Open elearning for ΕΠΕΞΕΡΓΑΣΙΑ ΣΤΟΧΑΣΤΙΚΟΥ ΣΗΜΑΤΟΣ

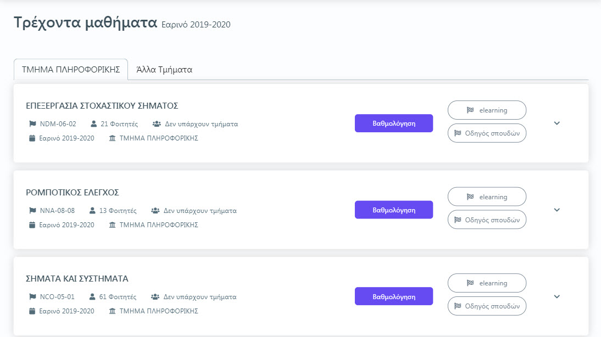click(487, 110)
